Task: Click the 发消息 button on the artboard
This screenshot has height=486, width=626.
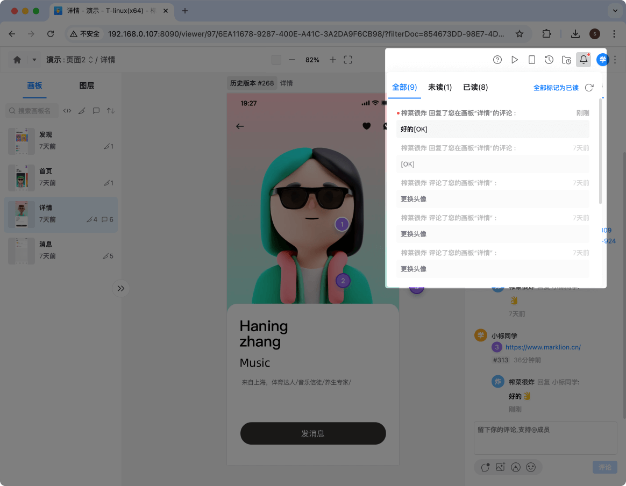Action: point(313,433)
